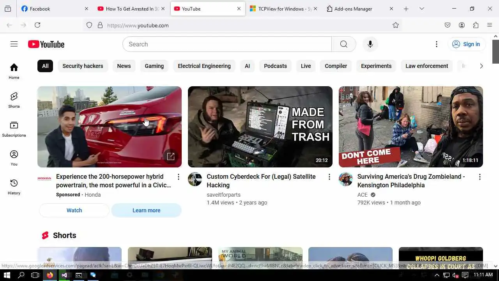Image resolution: width=499 pixels, height=281 pixels.
Task: Open Subscriptions in the sidebar
Action: click(14, 129)
